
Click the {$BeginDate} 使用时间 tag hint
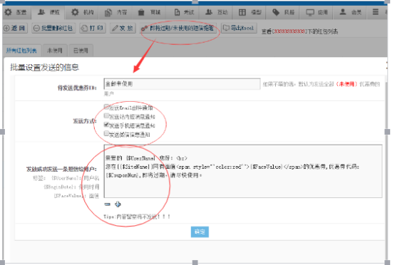click(x=71, y=187)
